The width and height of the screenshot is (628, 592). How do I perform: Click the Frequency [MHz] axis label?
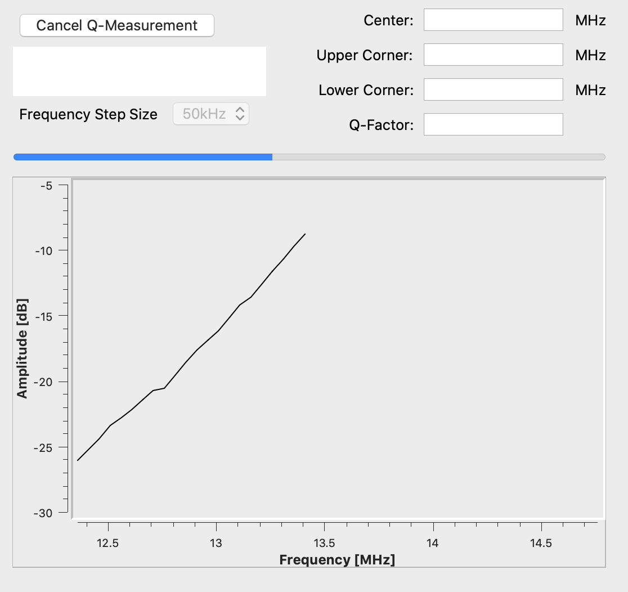pyautogui.click(x=337, y=560)
